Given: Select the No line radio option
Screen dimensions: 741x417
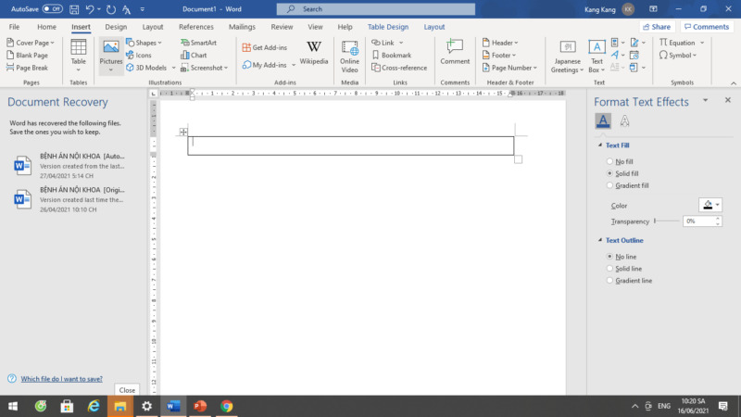Looking at the screenshot, I should click(x=609, y=257).
